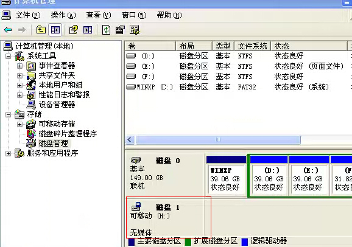Click the 逻辑驱动器 blue legend swatch
This screenshot has height=247, width=352.
coord(244,242)
